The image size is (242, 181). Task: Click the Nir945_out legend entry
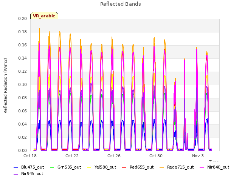pyautogui.click(x=28, y=173)
